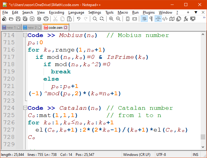Open the Encoding menu
This screenshot has height=158, width=207.
pos(56,12)
